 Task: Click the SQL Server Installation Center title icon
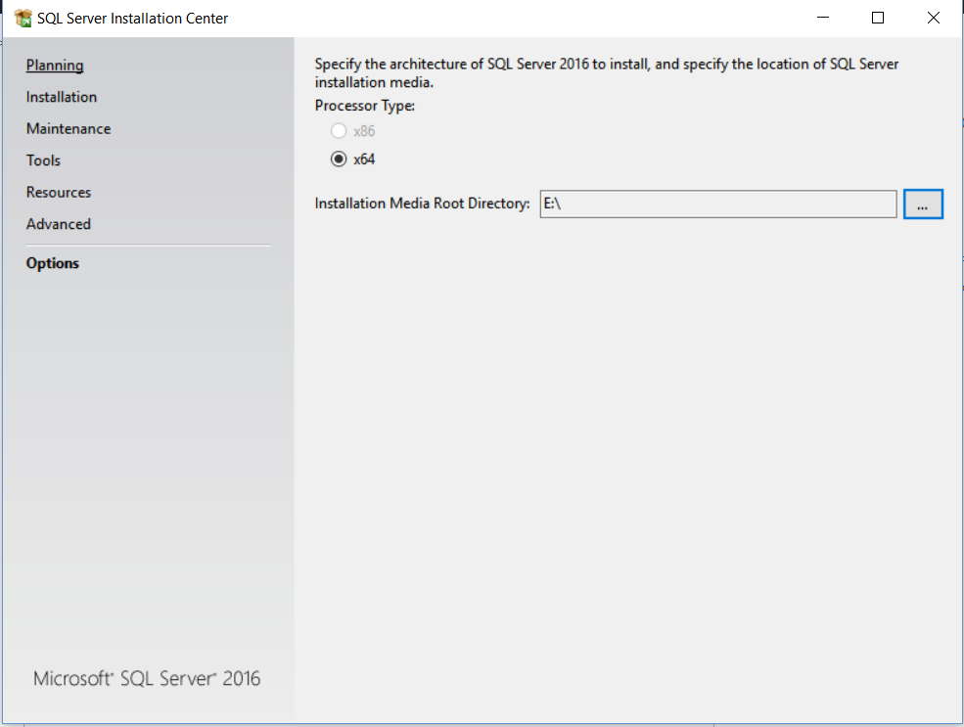click(x=23, y=18)
